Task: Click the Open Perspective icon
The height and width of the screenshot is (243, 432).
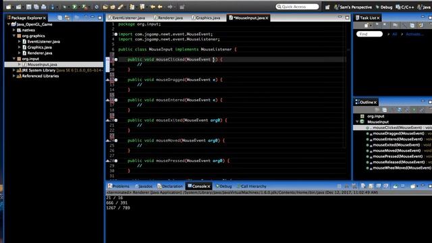Action: pyautogui.click(x=327, y=7)
